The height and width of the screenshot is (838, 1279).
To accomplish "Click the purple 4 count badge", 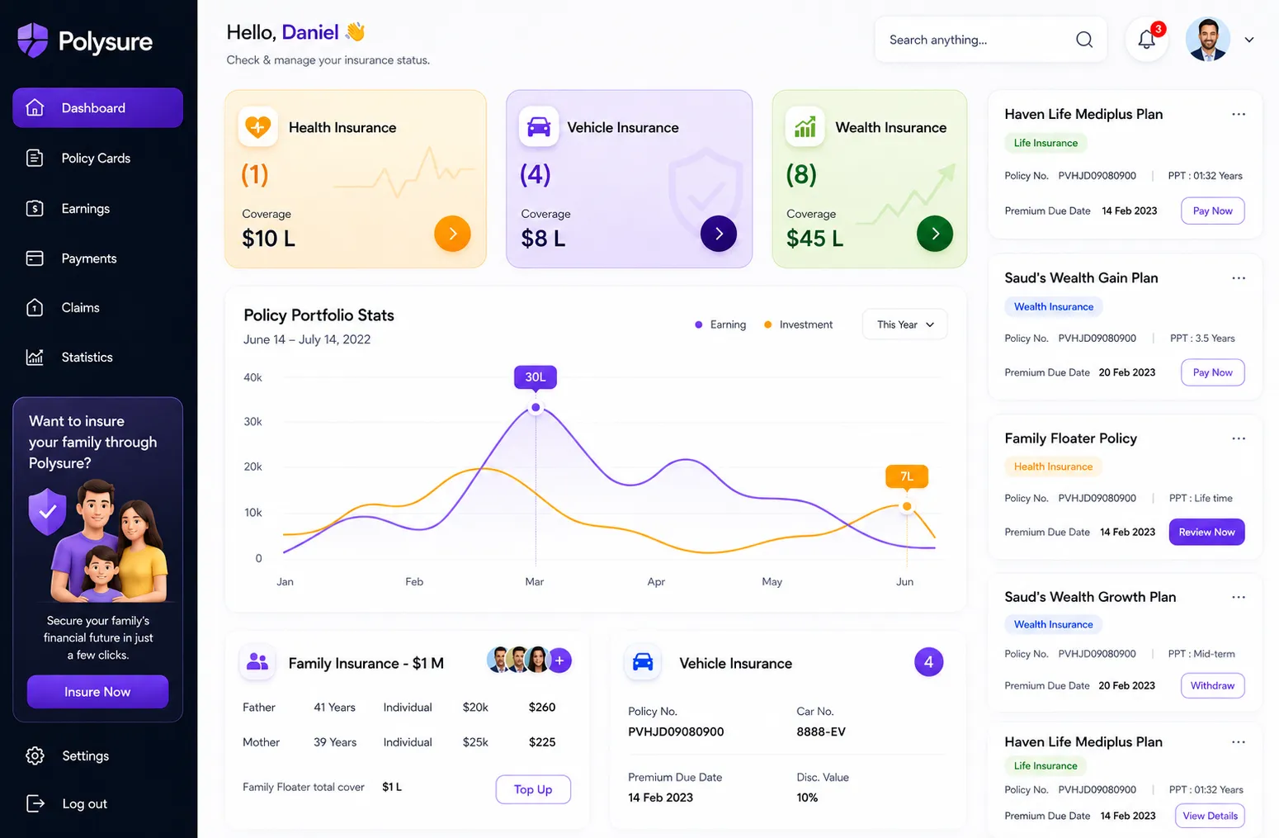I will 928,661.
